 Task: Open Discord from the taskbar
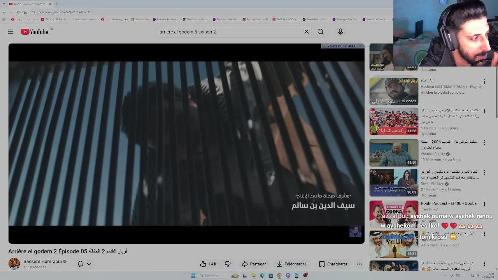(288, 275)
